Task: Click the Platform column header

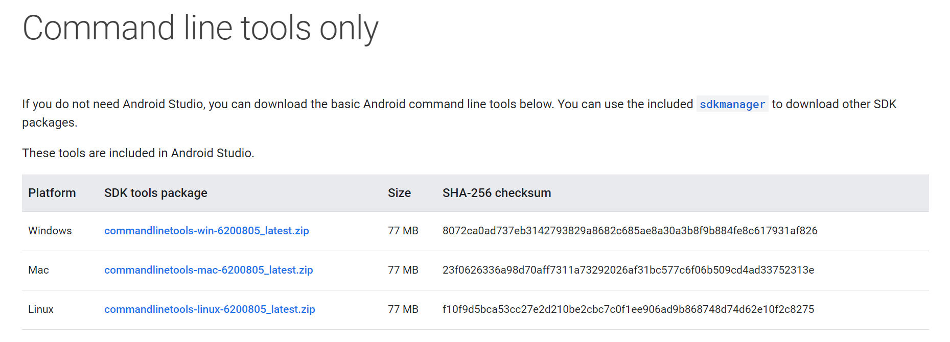Action: [52, 193]
